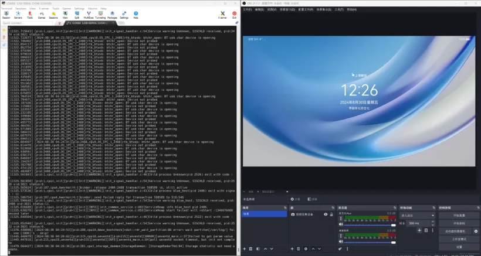The height and width of the screenshot is (256, 481).
Task: Increase transition duration with stepper arrow
Action: click(433, 222)
